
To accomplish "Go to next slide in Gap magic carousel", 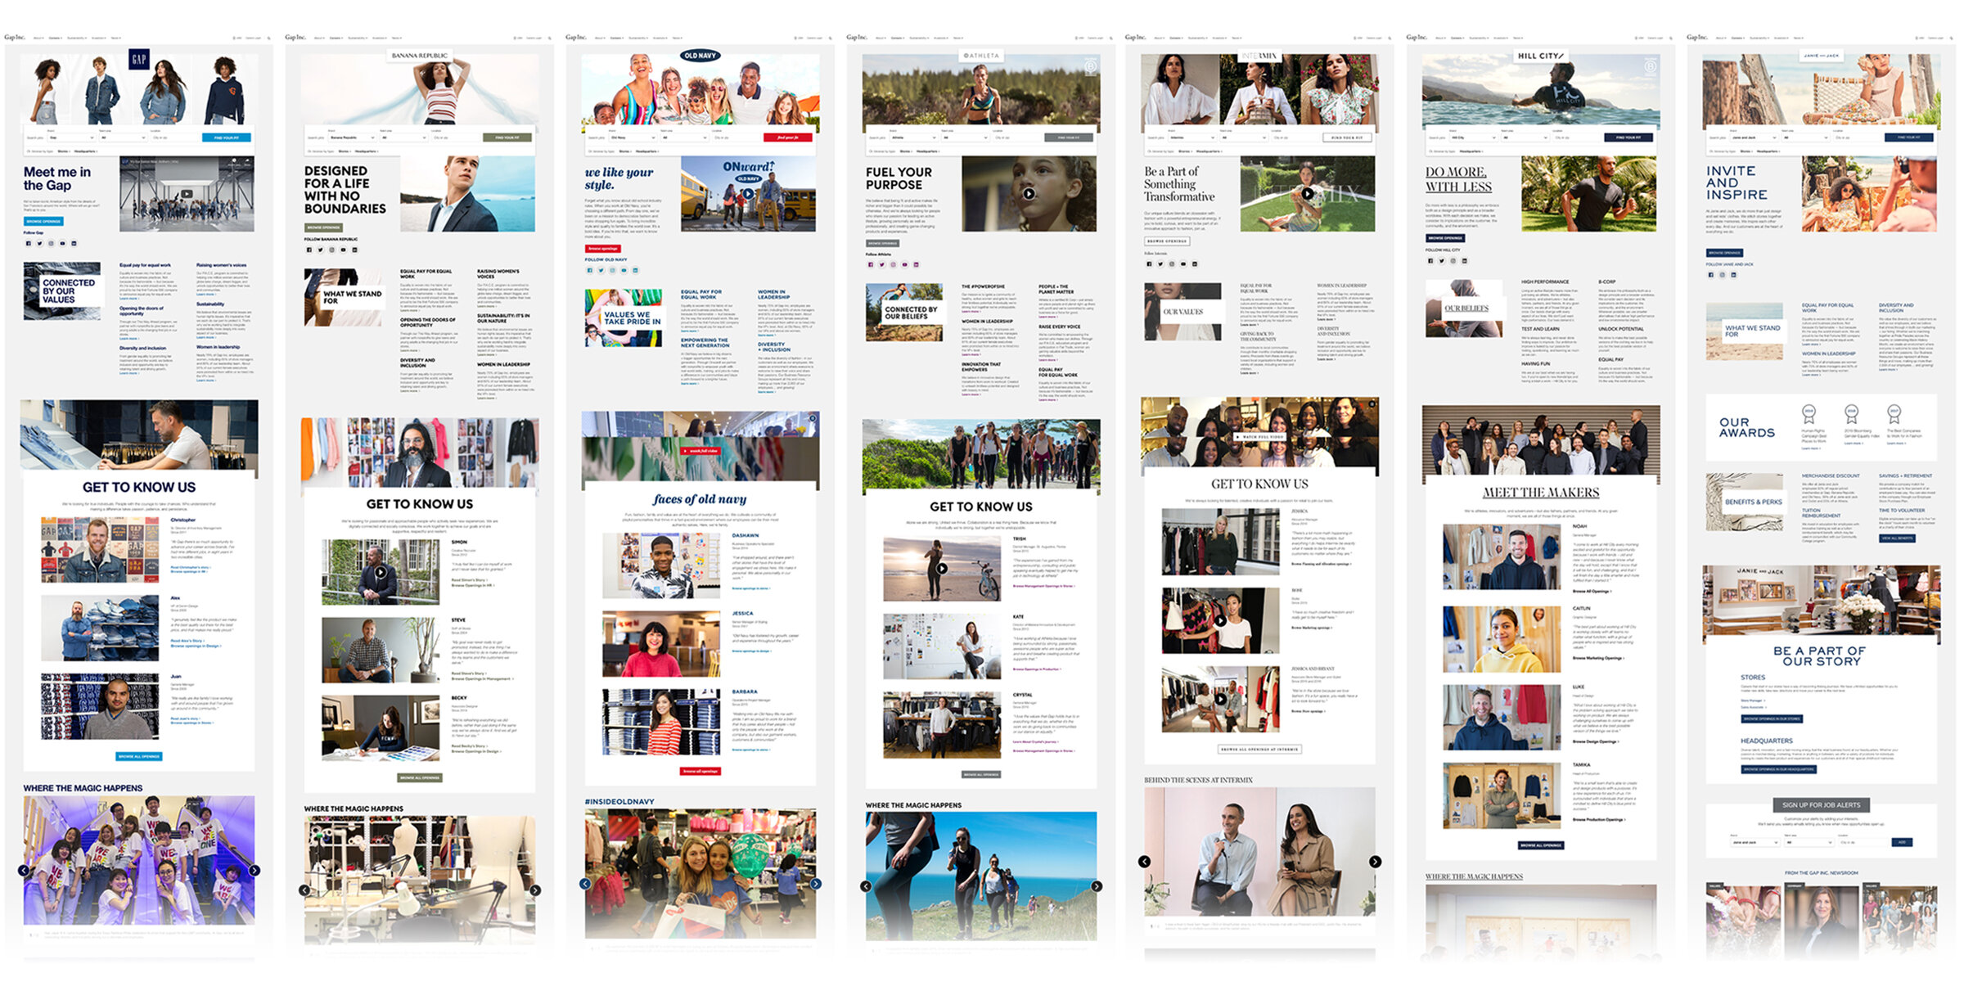I will click(x=255, y=871).
